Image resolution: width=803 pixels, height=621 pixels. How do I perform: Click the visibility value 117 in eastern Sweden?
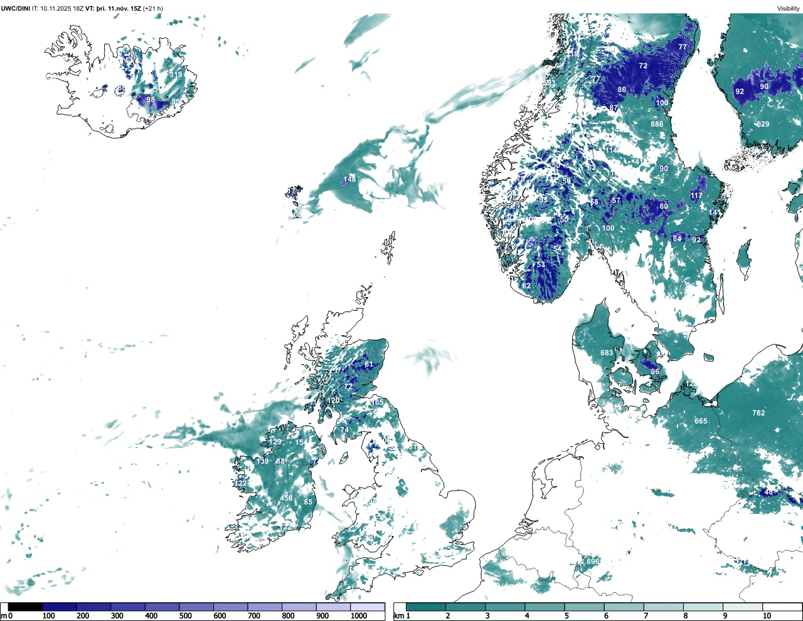(x=696, y=196)
